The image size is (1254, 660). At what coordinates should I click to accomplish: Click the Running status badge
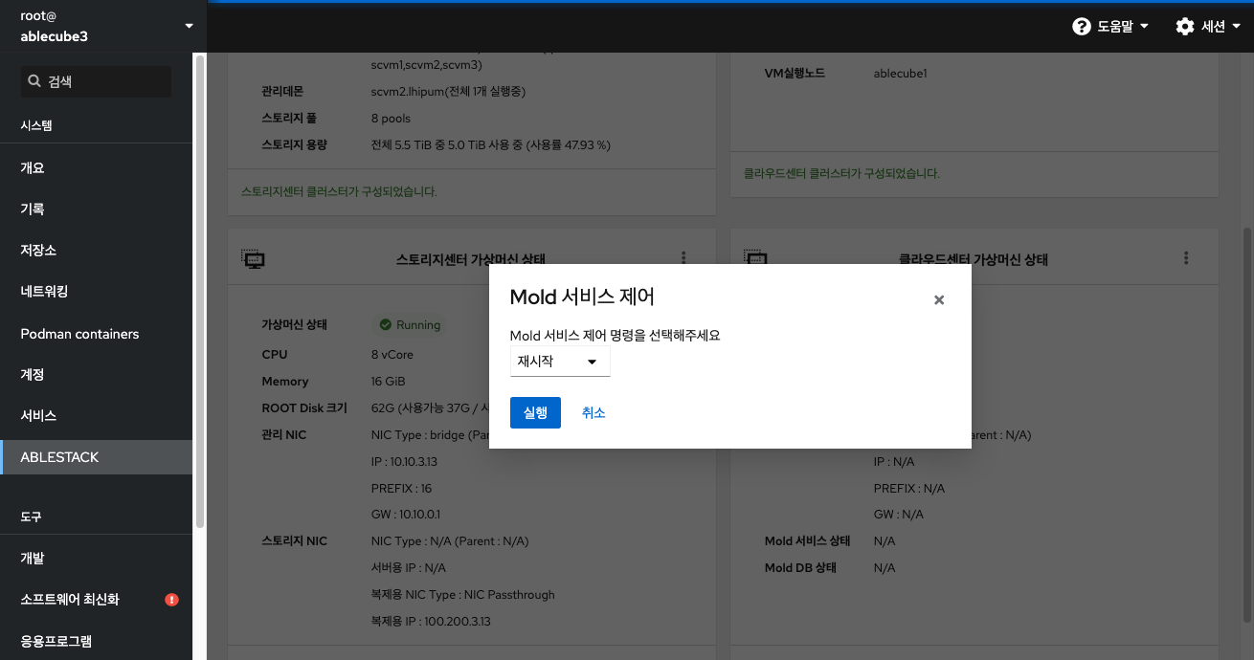point(410,325)
